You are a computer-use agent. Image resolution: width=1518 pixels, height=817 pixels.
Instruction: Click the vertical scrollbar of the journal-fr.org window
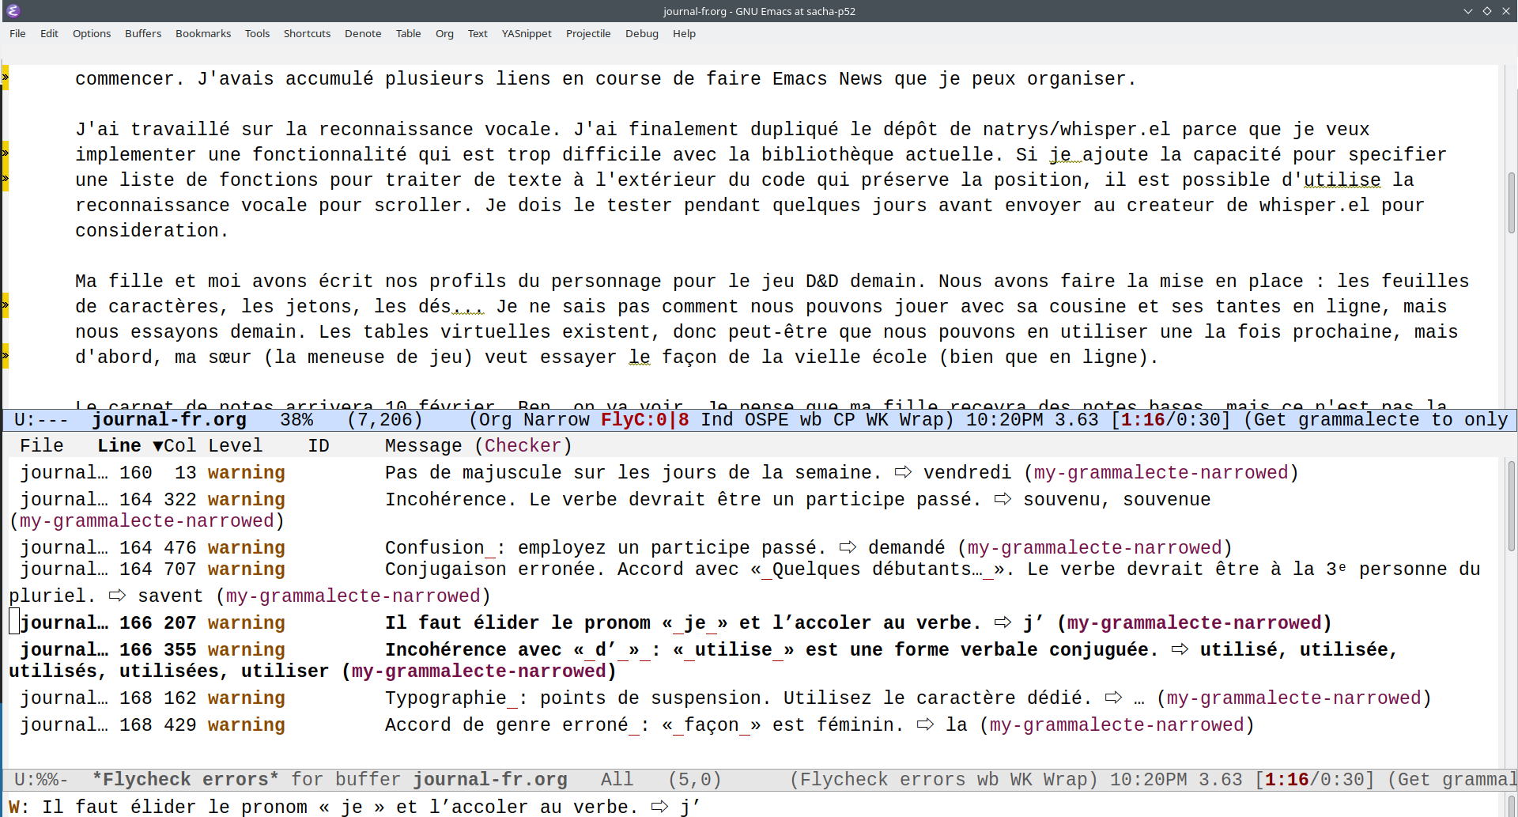1511,202
